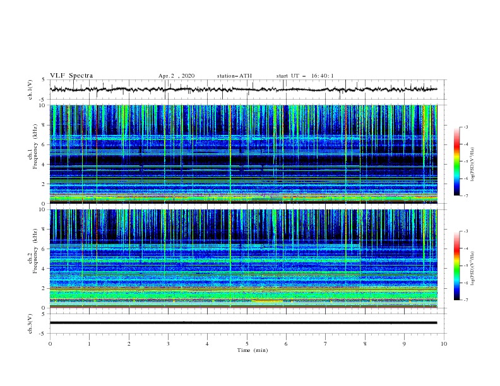Click the 2 kHz tick of ch.2 spectrogram
Image resolution: width=500 pixels, height=386 pixels.
coord(44,288)
